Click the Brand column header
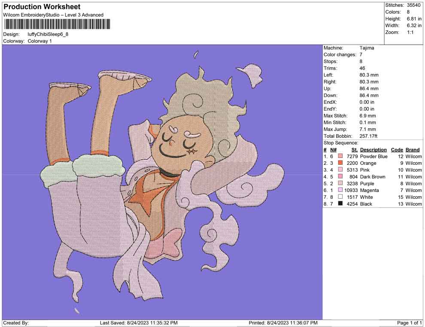This screenshot has height=327, width=425. pyautogui.click(x=412, y=150)
